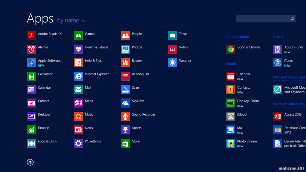Open iCloud Mail app
The height and width of the screenshot is (172, 306).
[235, 130]
